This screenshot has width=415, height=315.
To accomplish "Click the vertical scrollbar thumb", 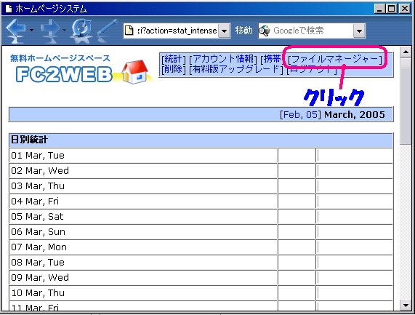I will pyautogui.click(x=406, y=100).
